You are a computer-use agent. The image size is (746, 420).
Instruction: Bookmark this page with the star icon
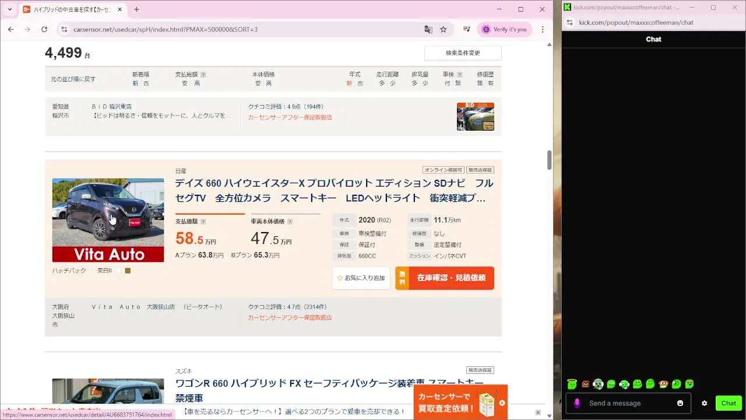pyautogui.click(x=444, y=29)
